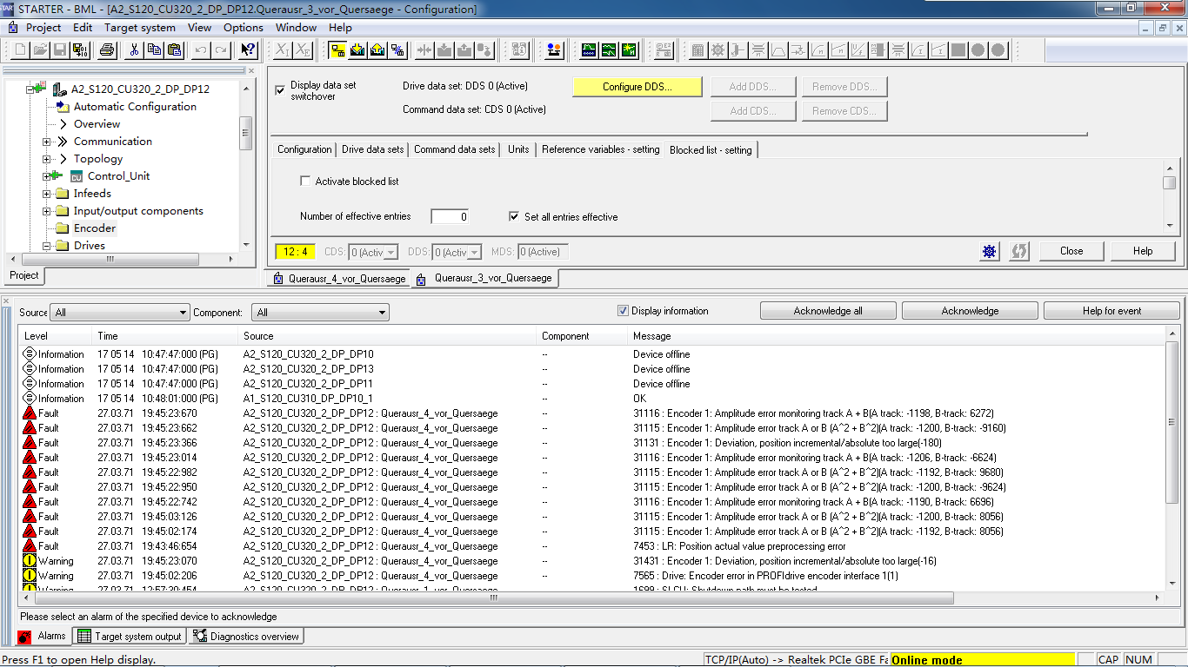Click the Control_Unit CU icon in tree
1188x667 pixels.
click(77, 176)
